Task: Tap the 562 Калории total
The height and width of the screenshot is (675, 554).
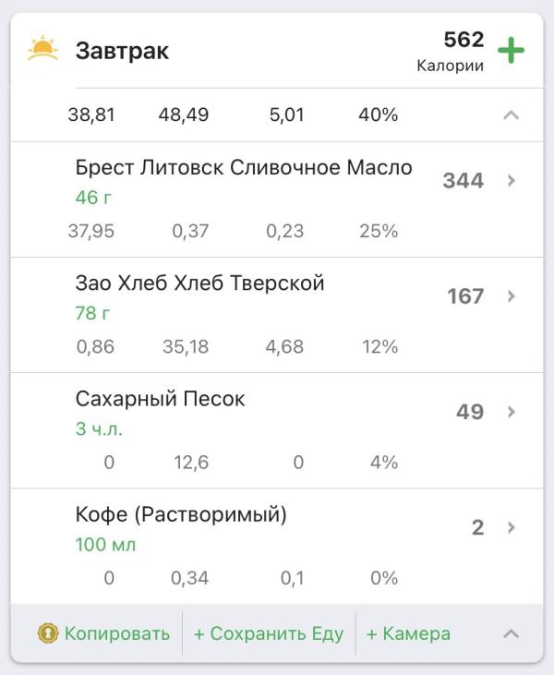Action: [x=451, y=51]
